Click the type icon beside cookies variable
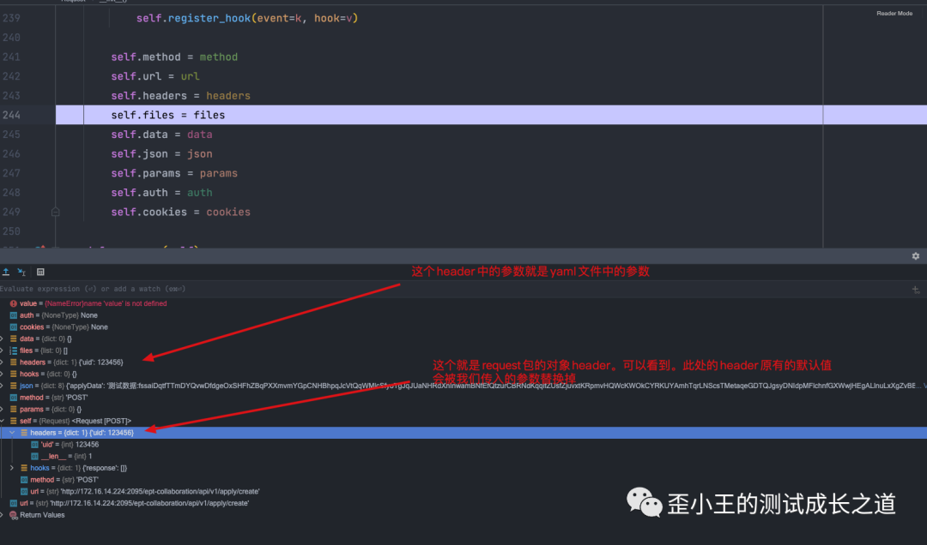This screenshot has width=927, height=545. [13, 327]
